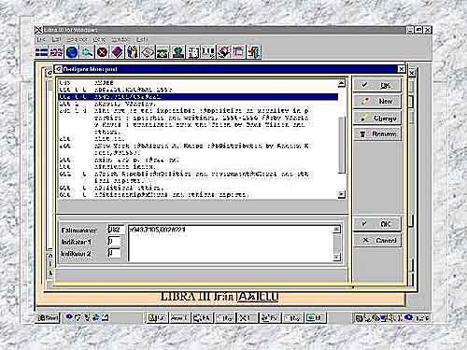Click the lower OK button above Cancel

point(377,224)
